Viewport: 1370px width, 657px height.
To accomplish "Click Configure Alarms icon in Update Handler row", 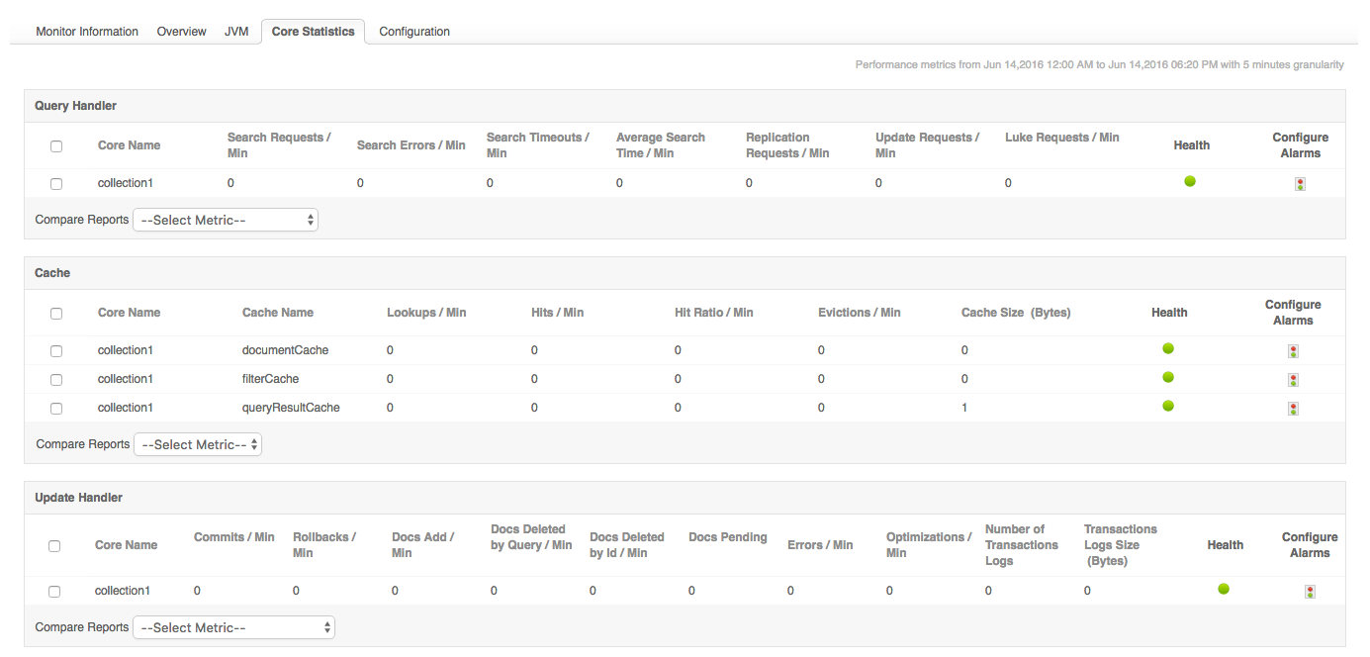I will tap(1310, 592).
